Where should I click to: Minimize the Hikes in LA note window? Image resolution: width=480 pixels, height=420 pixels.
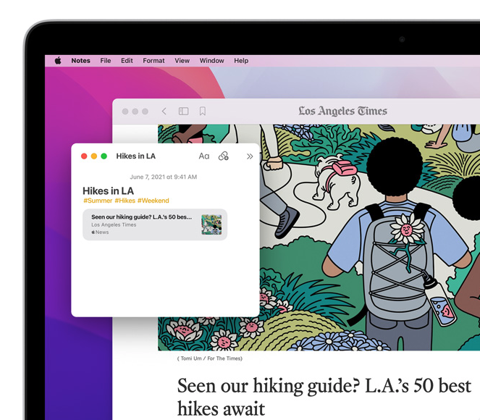click(94, 156)
